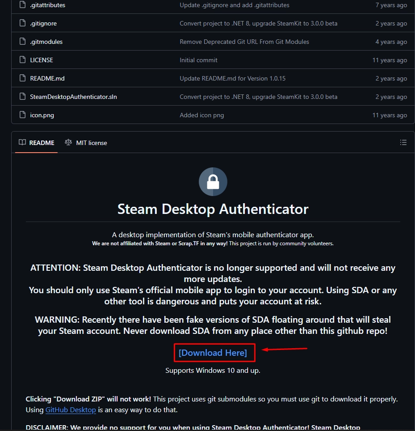Screen dimensions: 415x431
Task: Open the 'Initial commit' commit message
Action: (x=198, y=60)
